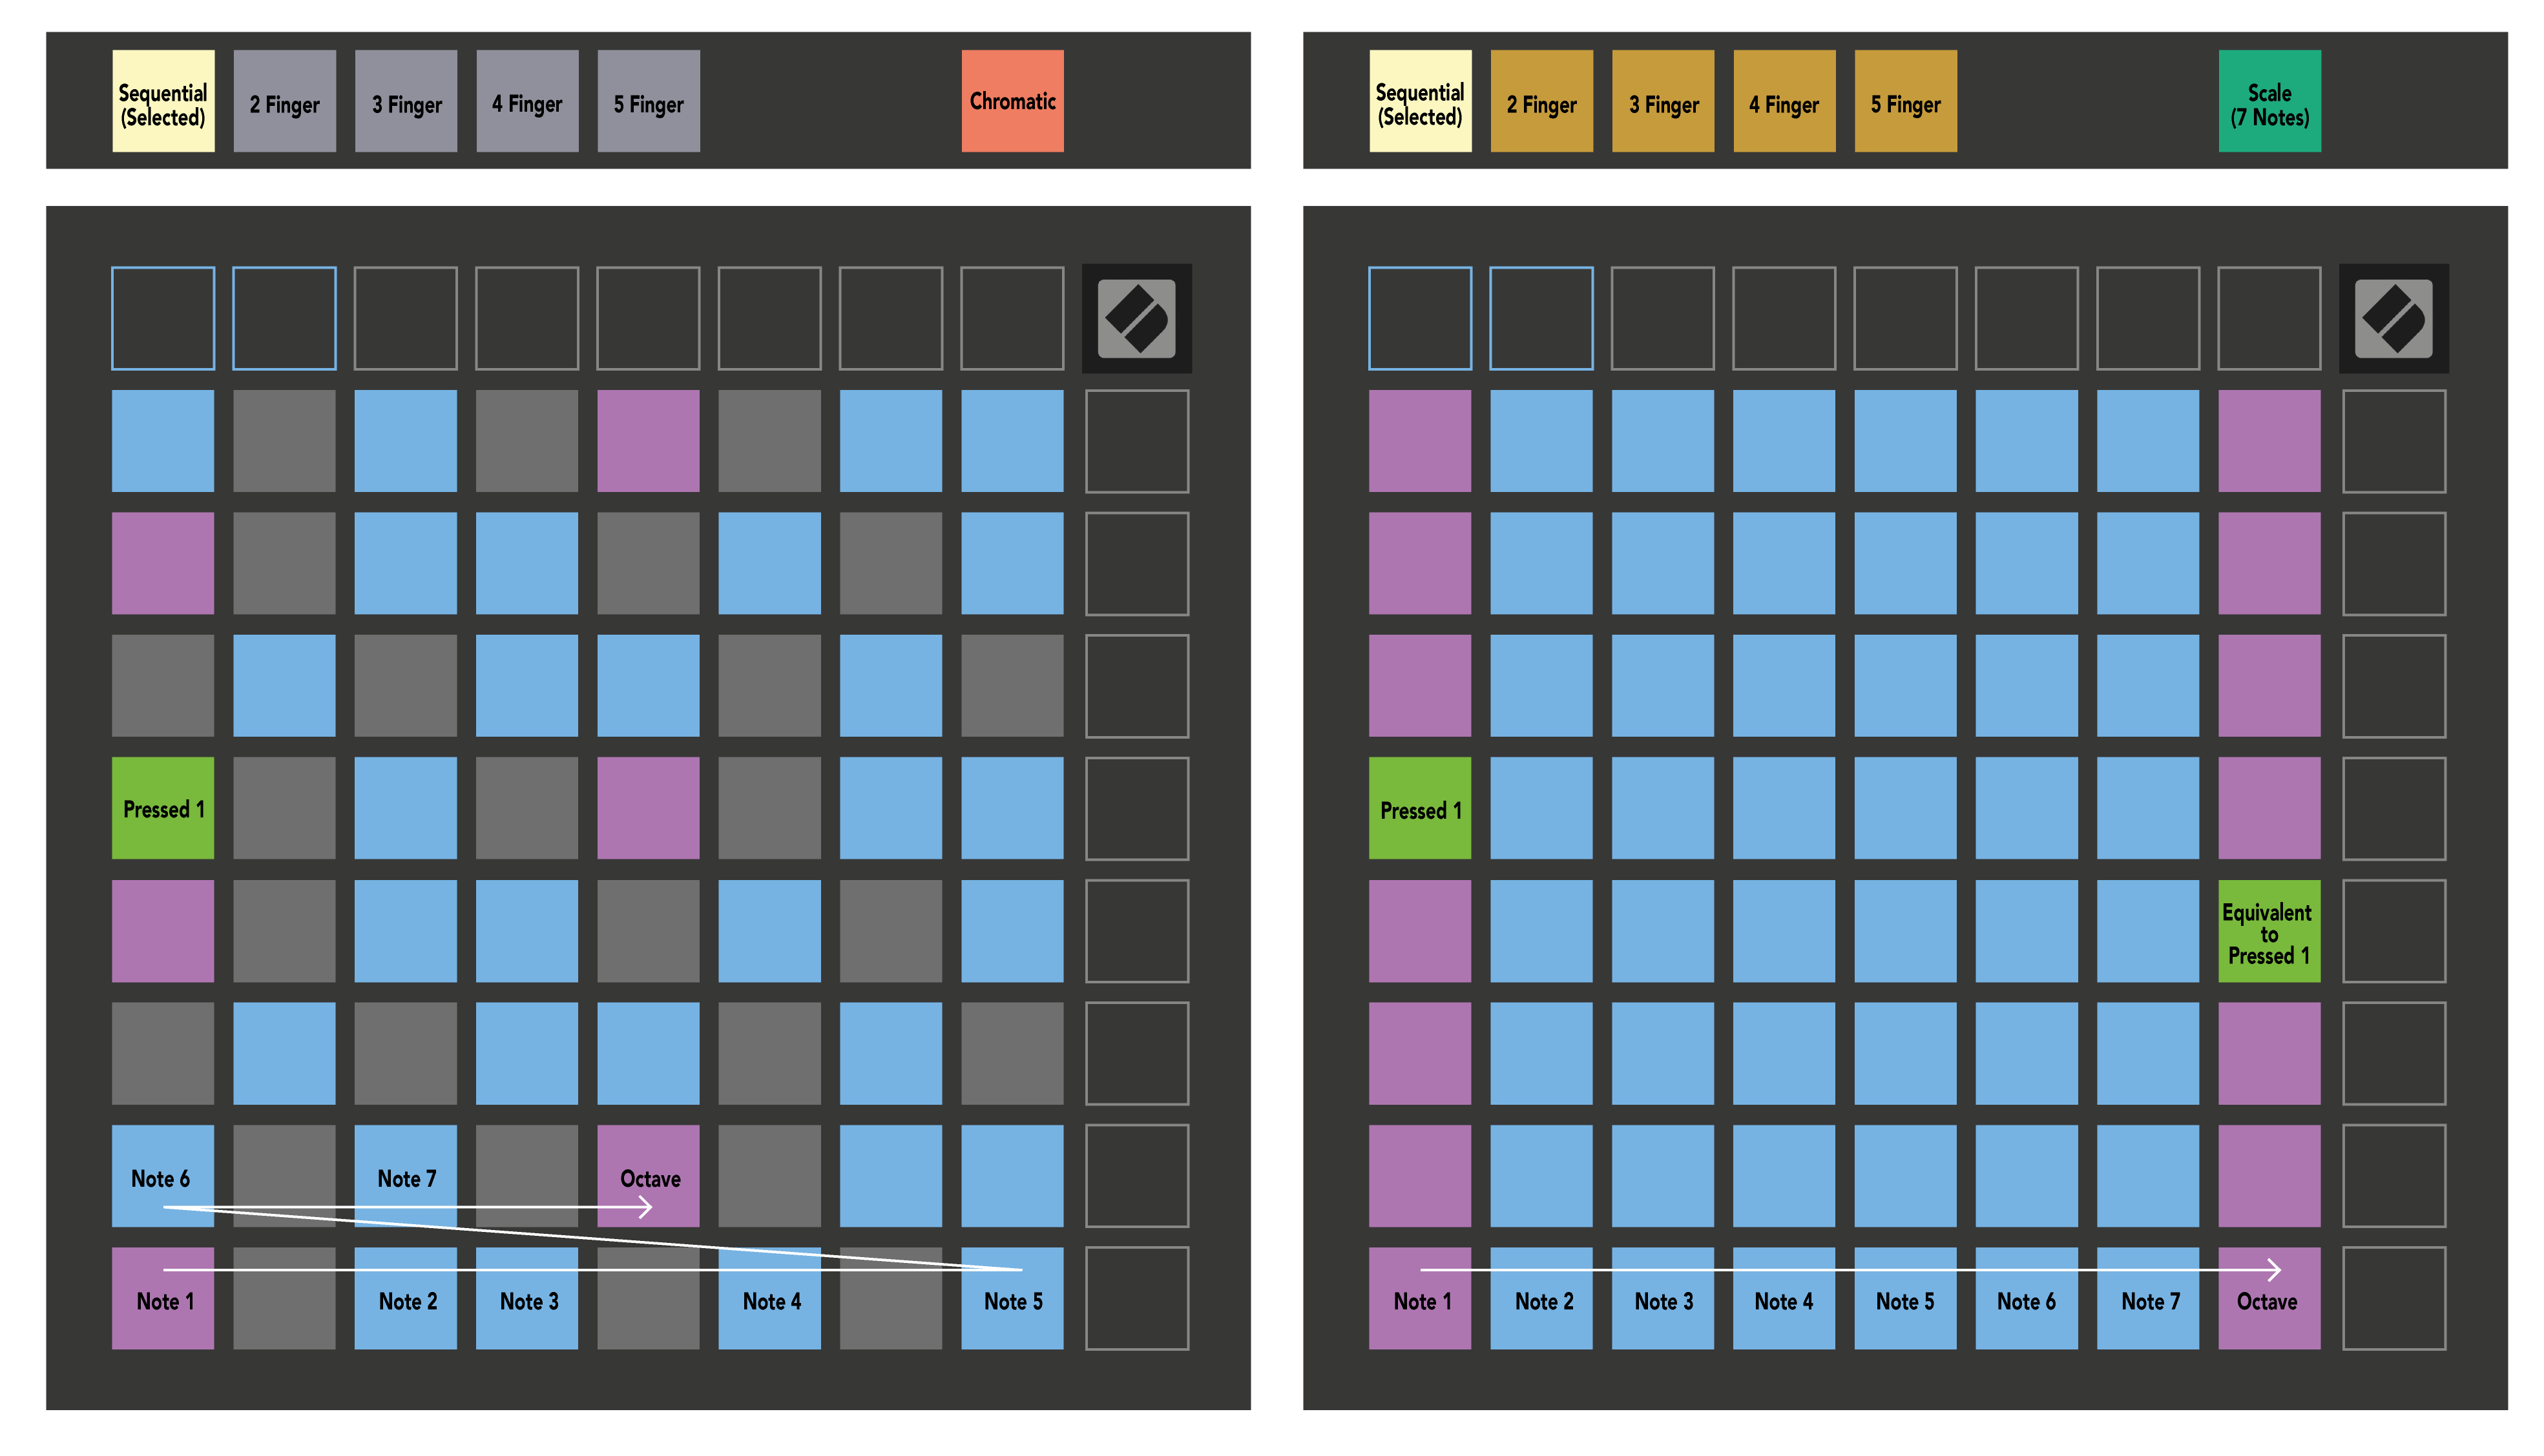This screenshot has width=2544, height=1456.
Task: Choose the gold 3 Finger pad, Scale panel
Action: pyautogui.click(x=1663, y=101)
